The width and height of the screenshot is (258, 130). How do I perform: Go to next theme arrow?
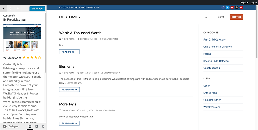[18, 9]
